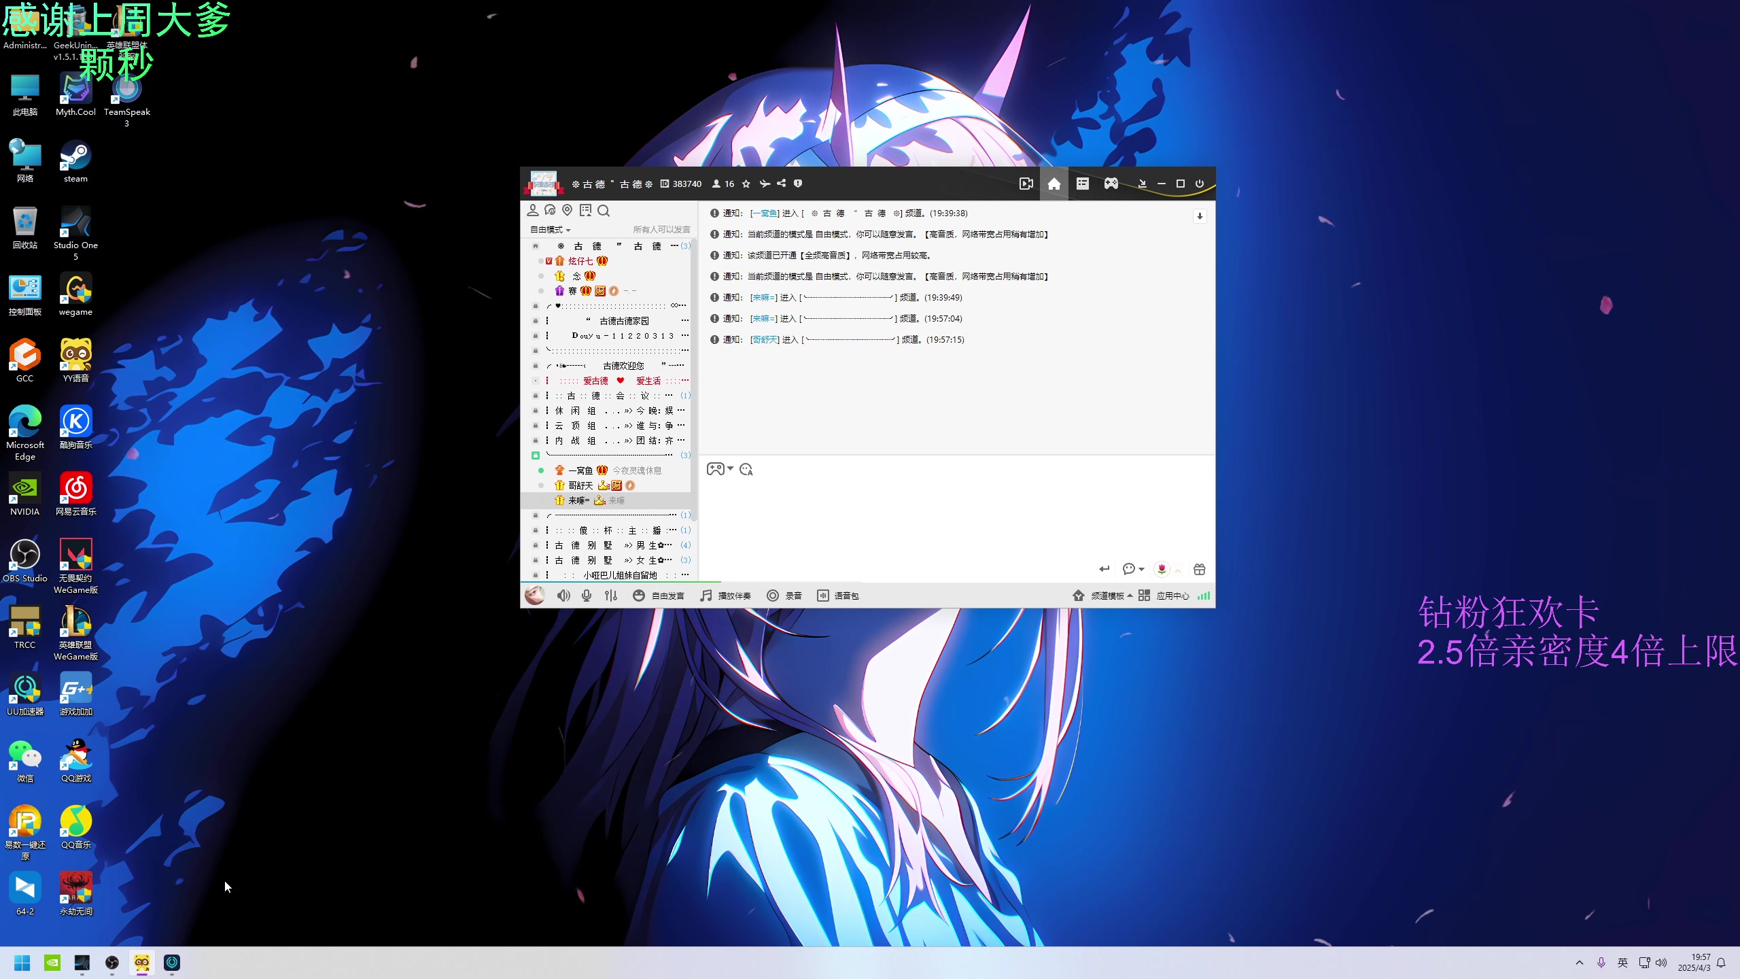The height and width of the screenshot is (979, 1740).
Task: Open the bulletin board icon above channel tree
Action: coord(585,211)
